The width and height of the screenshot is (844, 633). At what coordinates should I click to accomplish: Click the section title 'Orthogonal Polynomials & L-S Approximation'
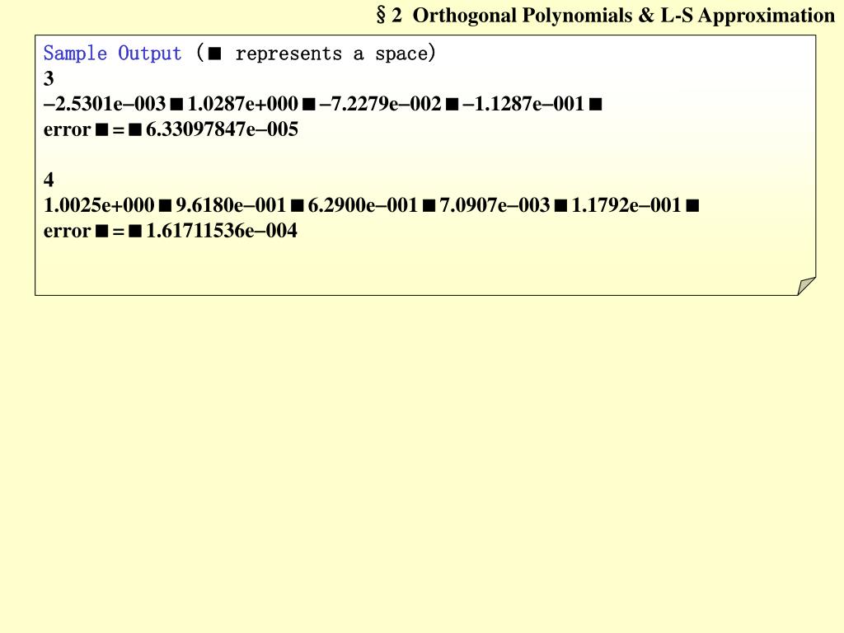(624, 15)
